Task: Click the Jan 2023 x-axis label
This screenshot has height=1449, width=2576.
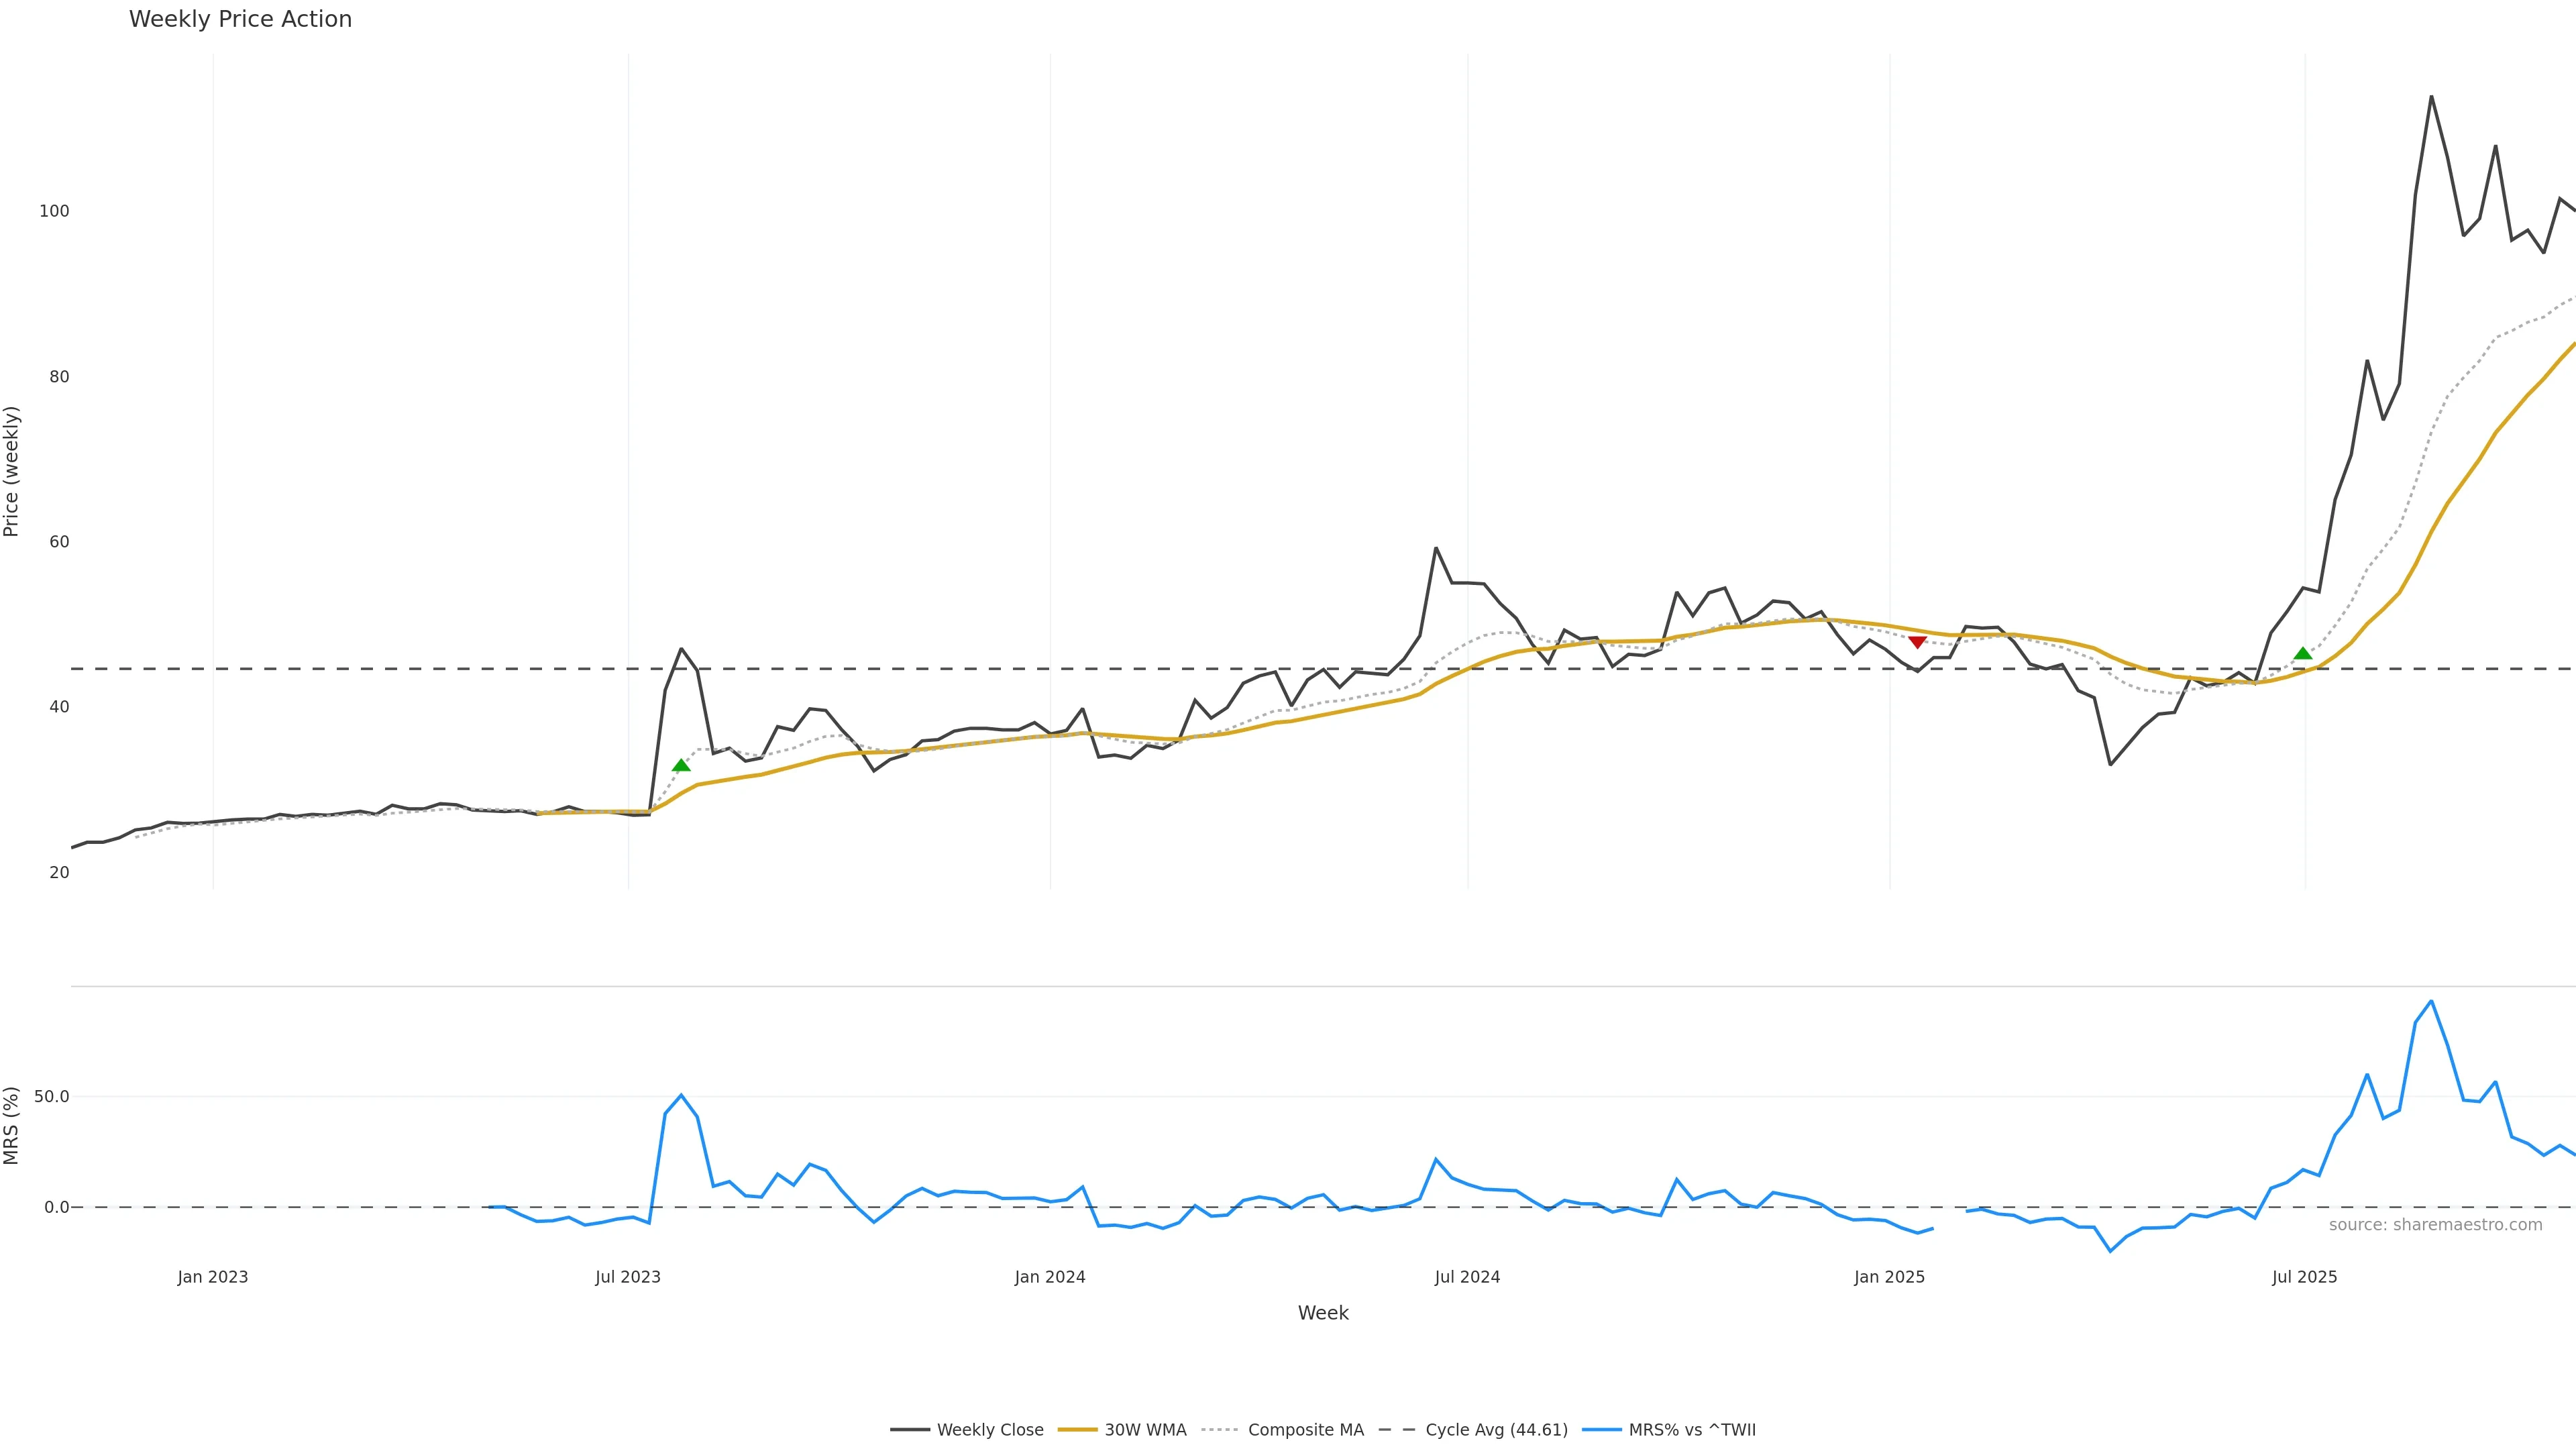Action: click(212, 1277)
